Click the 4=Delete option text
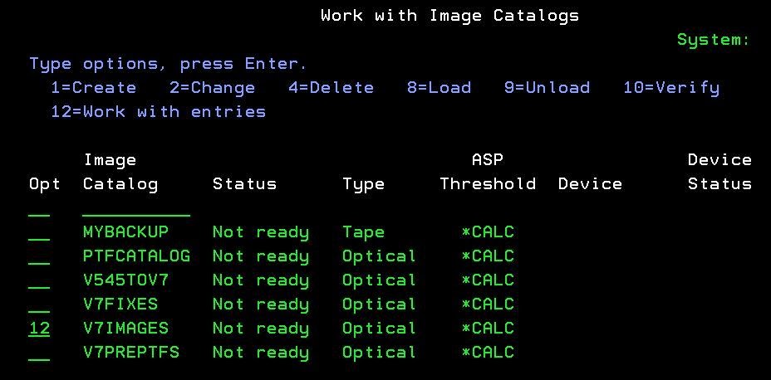Image resolution: width=771 pixels, height=380 pixels. coord(331,88)
